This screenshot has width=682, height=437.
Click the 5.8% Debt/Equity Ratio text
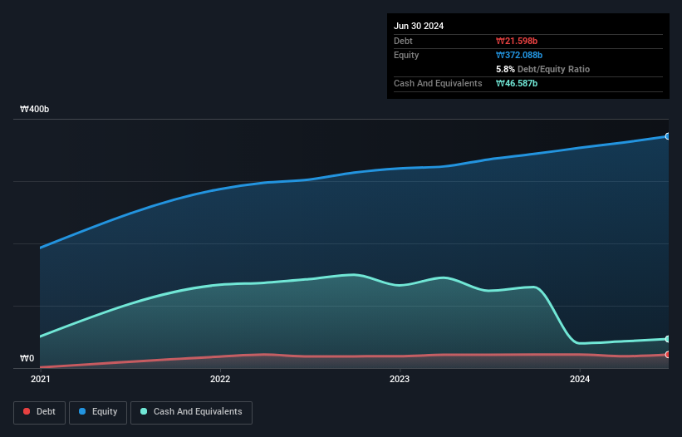(542, 69)
